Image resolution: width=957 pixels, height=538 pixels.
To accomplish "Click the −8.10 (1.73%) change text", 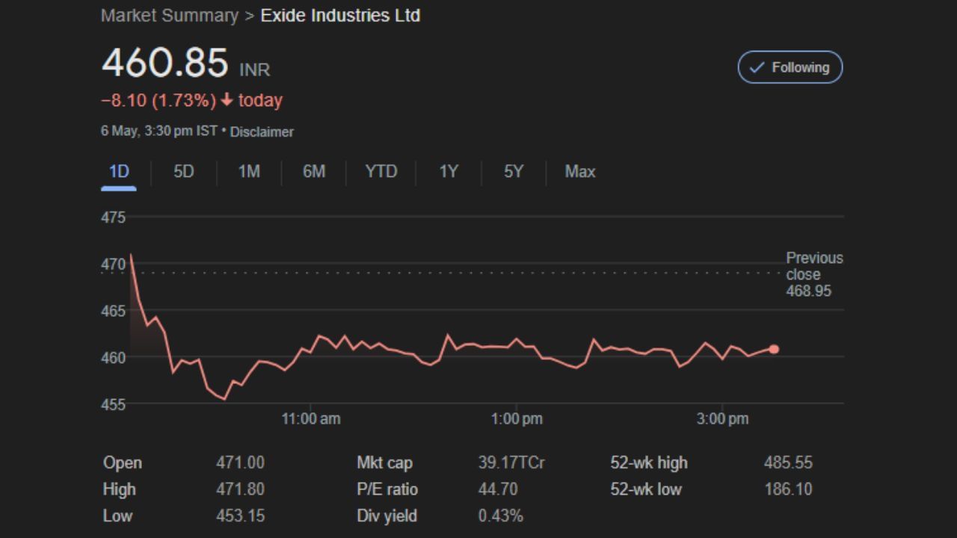I will (159, 100).
